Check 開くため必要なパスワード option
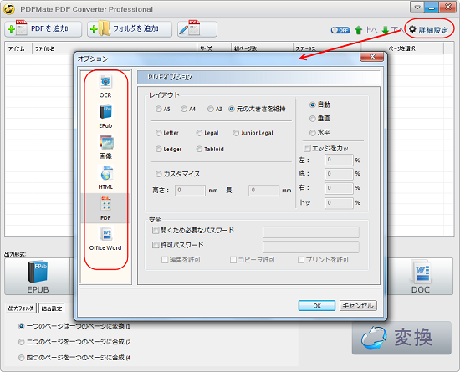Image resolution: width=460 pixels, height=372 pixels. tap(156, 231)
